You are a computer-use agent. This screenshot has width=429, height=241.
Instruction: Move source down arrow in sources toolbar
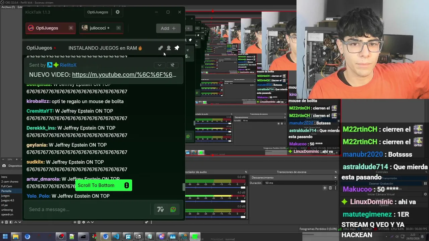pos(92,222)
